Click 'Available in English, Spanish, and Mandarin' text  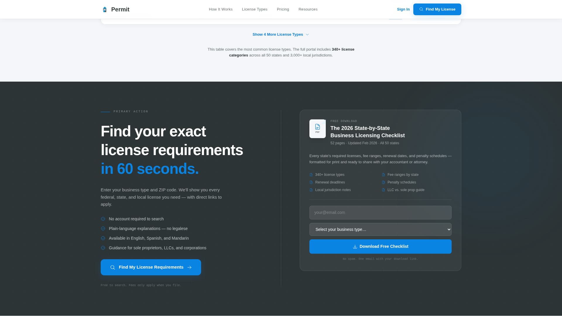(x=149, y=238)
